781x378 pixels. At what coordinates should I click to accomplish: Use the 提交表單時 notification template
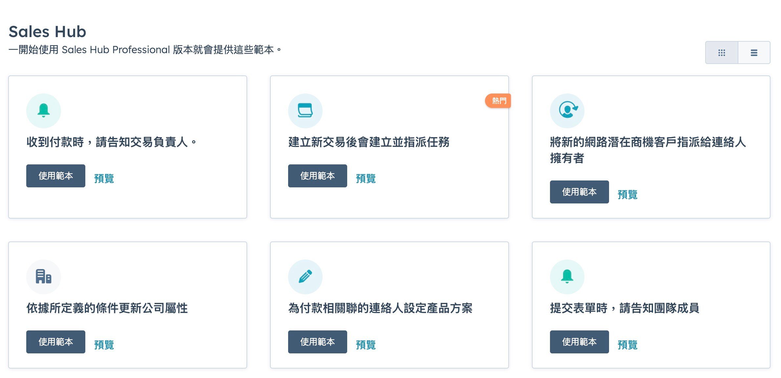click(x=579, y=342)
